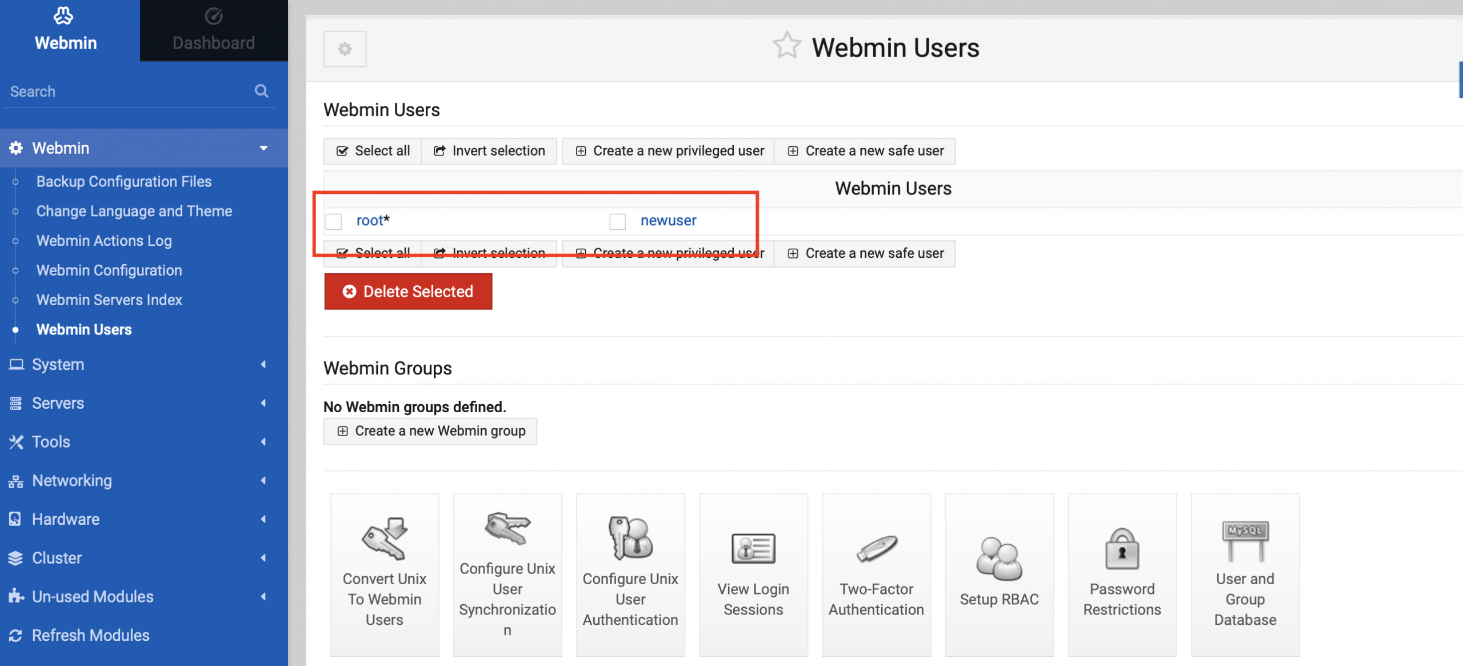Open Change Language and Theme
The height and width of the screenshot is (666, 1463).
pyautogui.click(x=134, y=211)
